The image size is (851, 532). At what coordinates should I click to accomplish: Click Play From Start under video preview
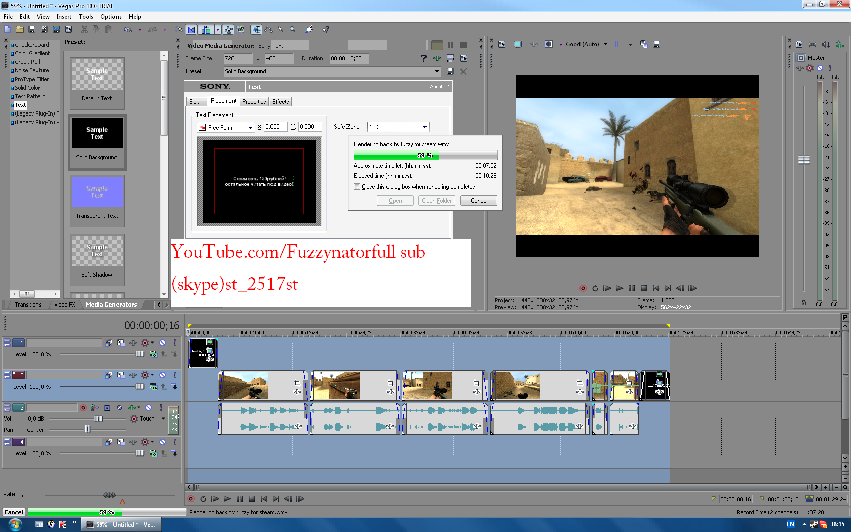[607, 288]
